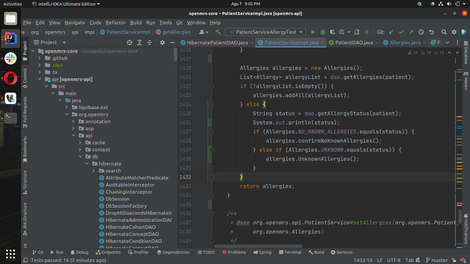This screenshot has height=264, width=470.
Task: Open PatientServiceAllergyTest run configuration dropdown
Action: pos(266,32)
